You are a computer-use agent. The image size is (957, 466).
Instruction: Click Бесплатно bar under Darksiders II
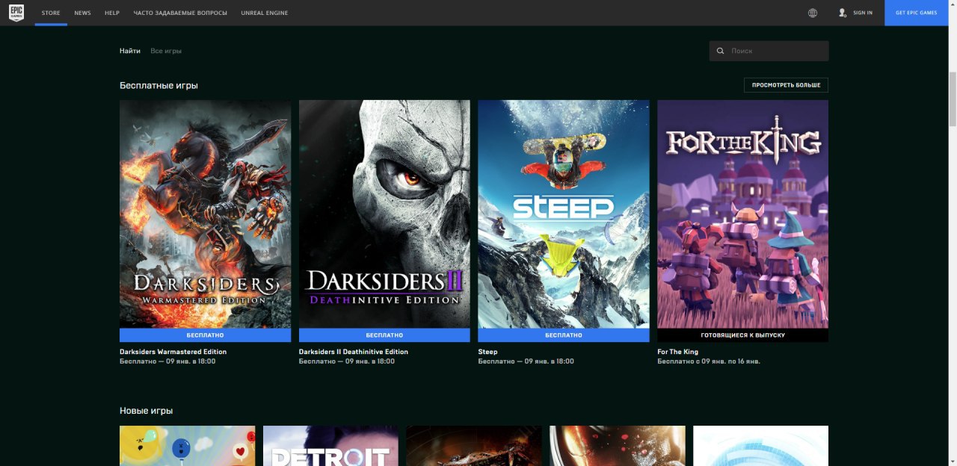(x=384, y=335)
